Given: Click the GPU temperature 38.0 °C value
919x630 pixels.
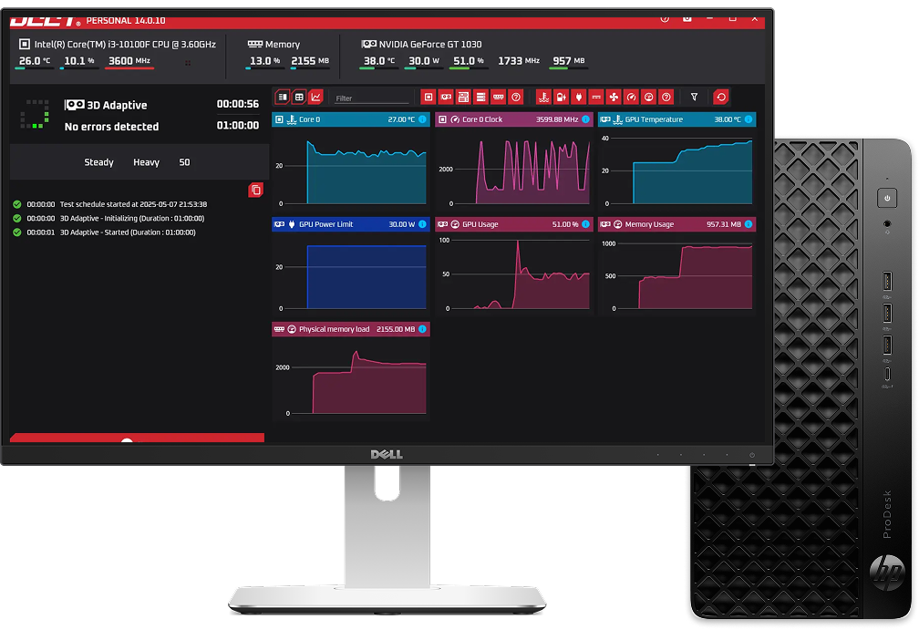Looking at the screenshot, I should 379,61.
